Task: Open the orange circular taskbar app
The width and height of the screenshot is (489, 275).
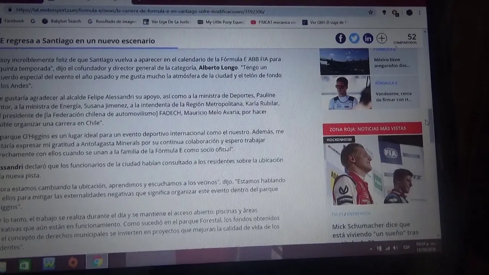Action: click(x=73, y=263)
